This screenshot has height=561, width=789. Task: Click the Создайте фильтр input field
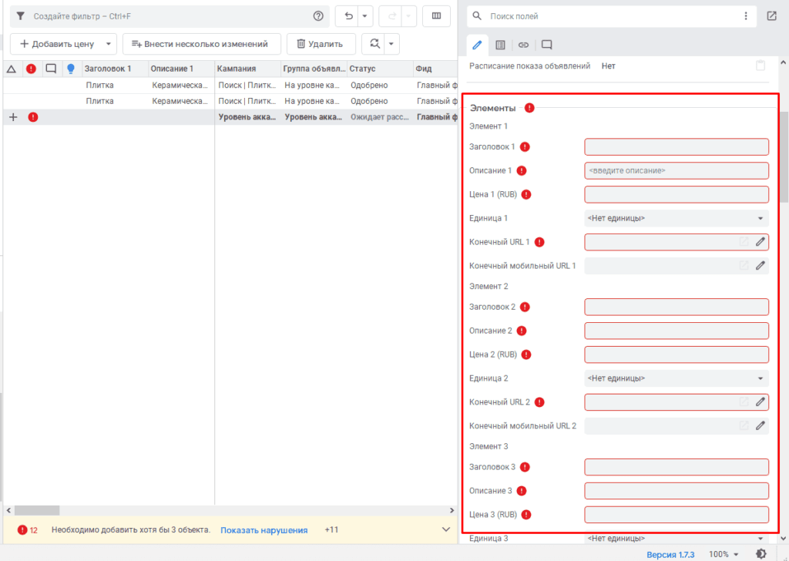point(169,16)
